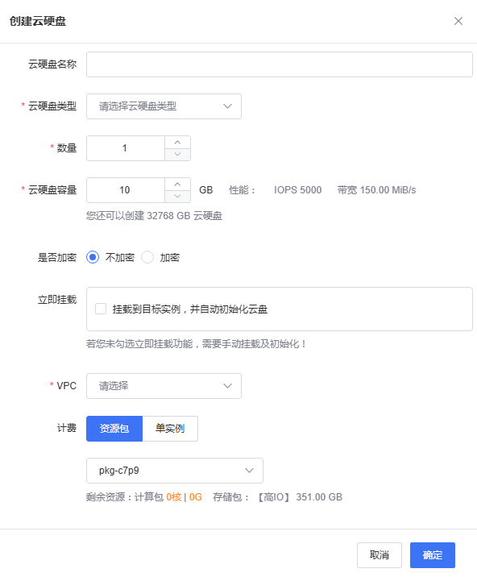
Task: Click the 云硬盘容量 value field
Action: (126, 190)
